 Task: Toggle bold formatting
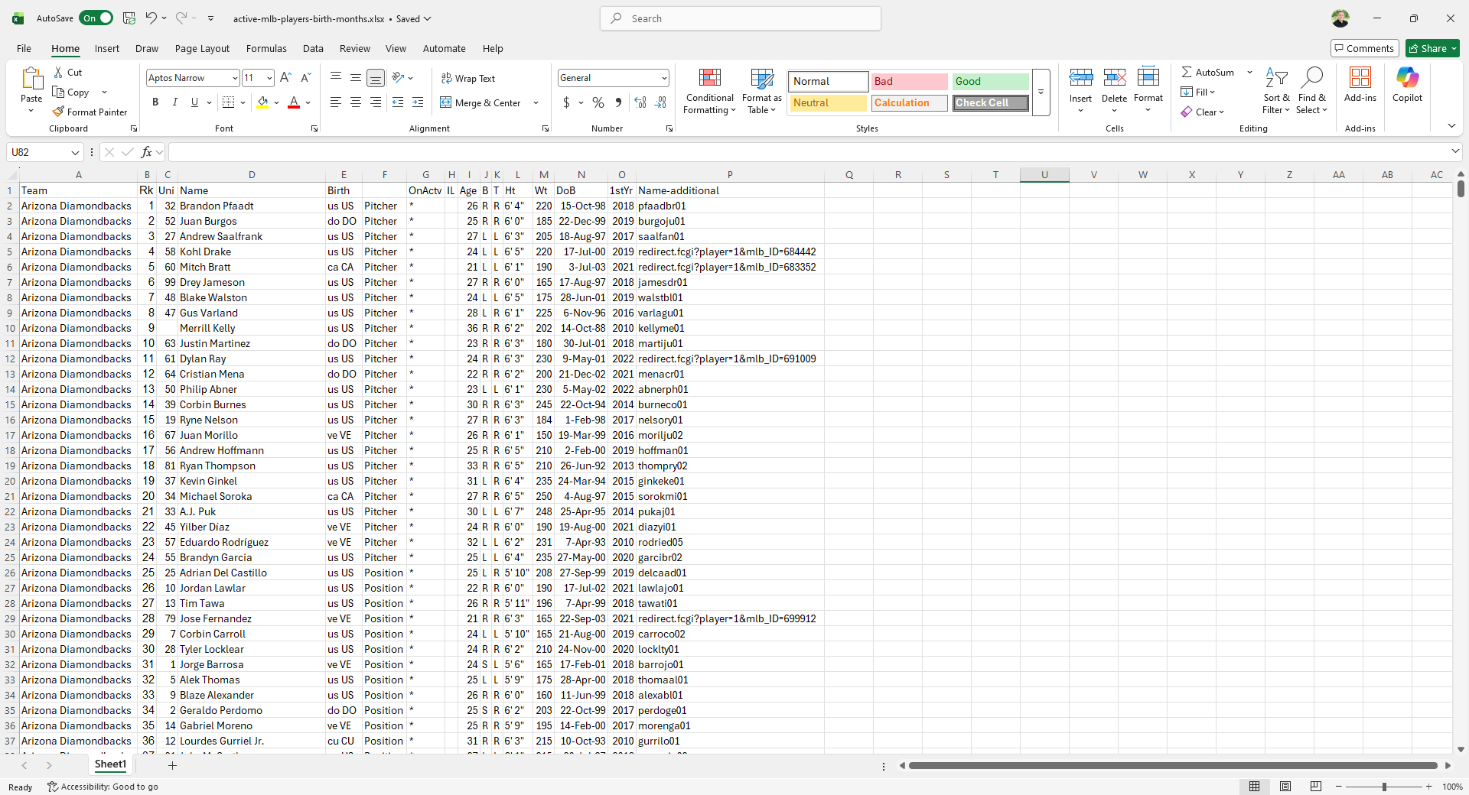[x=155, y=102]
